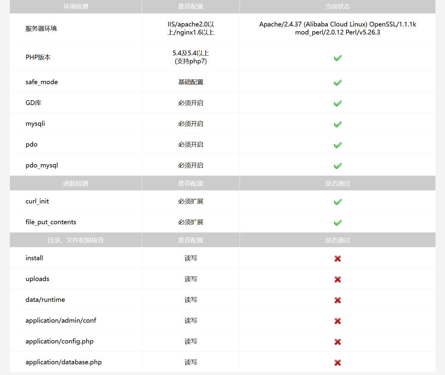Click the PHP版本 row label
445x375 pixels.
click(38, 57)
